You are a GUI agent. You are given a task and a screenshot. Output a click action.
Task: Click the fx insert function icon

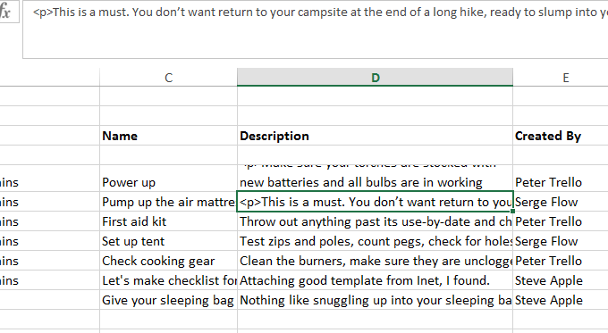pos(5,12)
